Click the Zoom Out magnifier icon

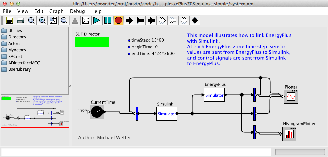coord(64,20)
